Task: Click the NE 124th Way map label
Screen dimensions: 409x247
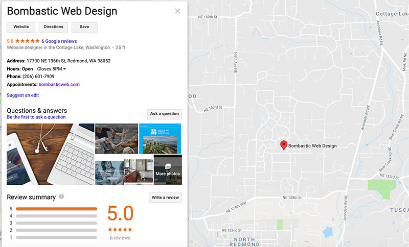Action: tap(236, 207)
